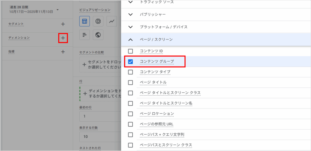
Task: Click the plus icon next to ディメンション
Action: point(63,38)
